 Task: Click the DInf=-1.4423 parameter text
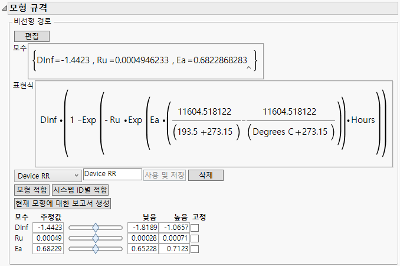coord(63,60)
